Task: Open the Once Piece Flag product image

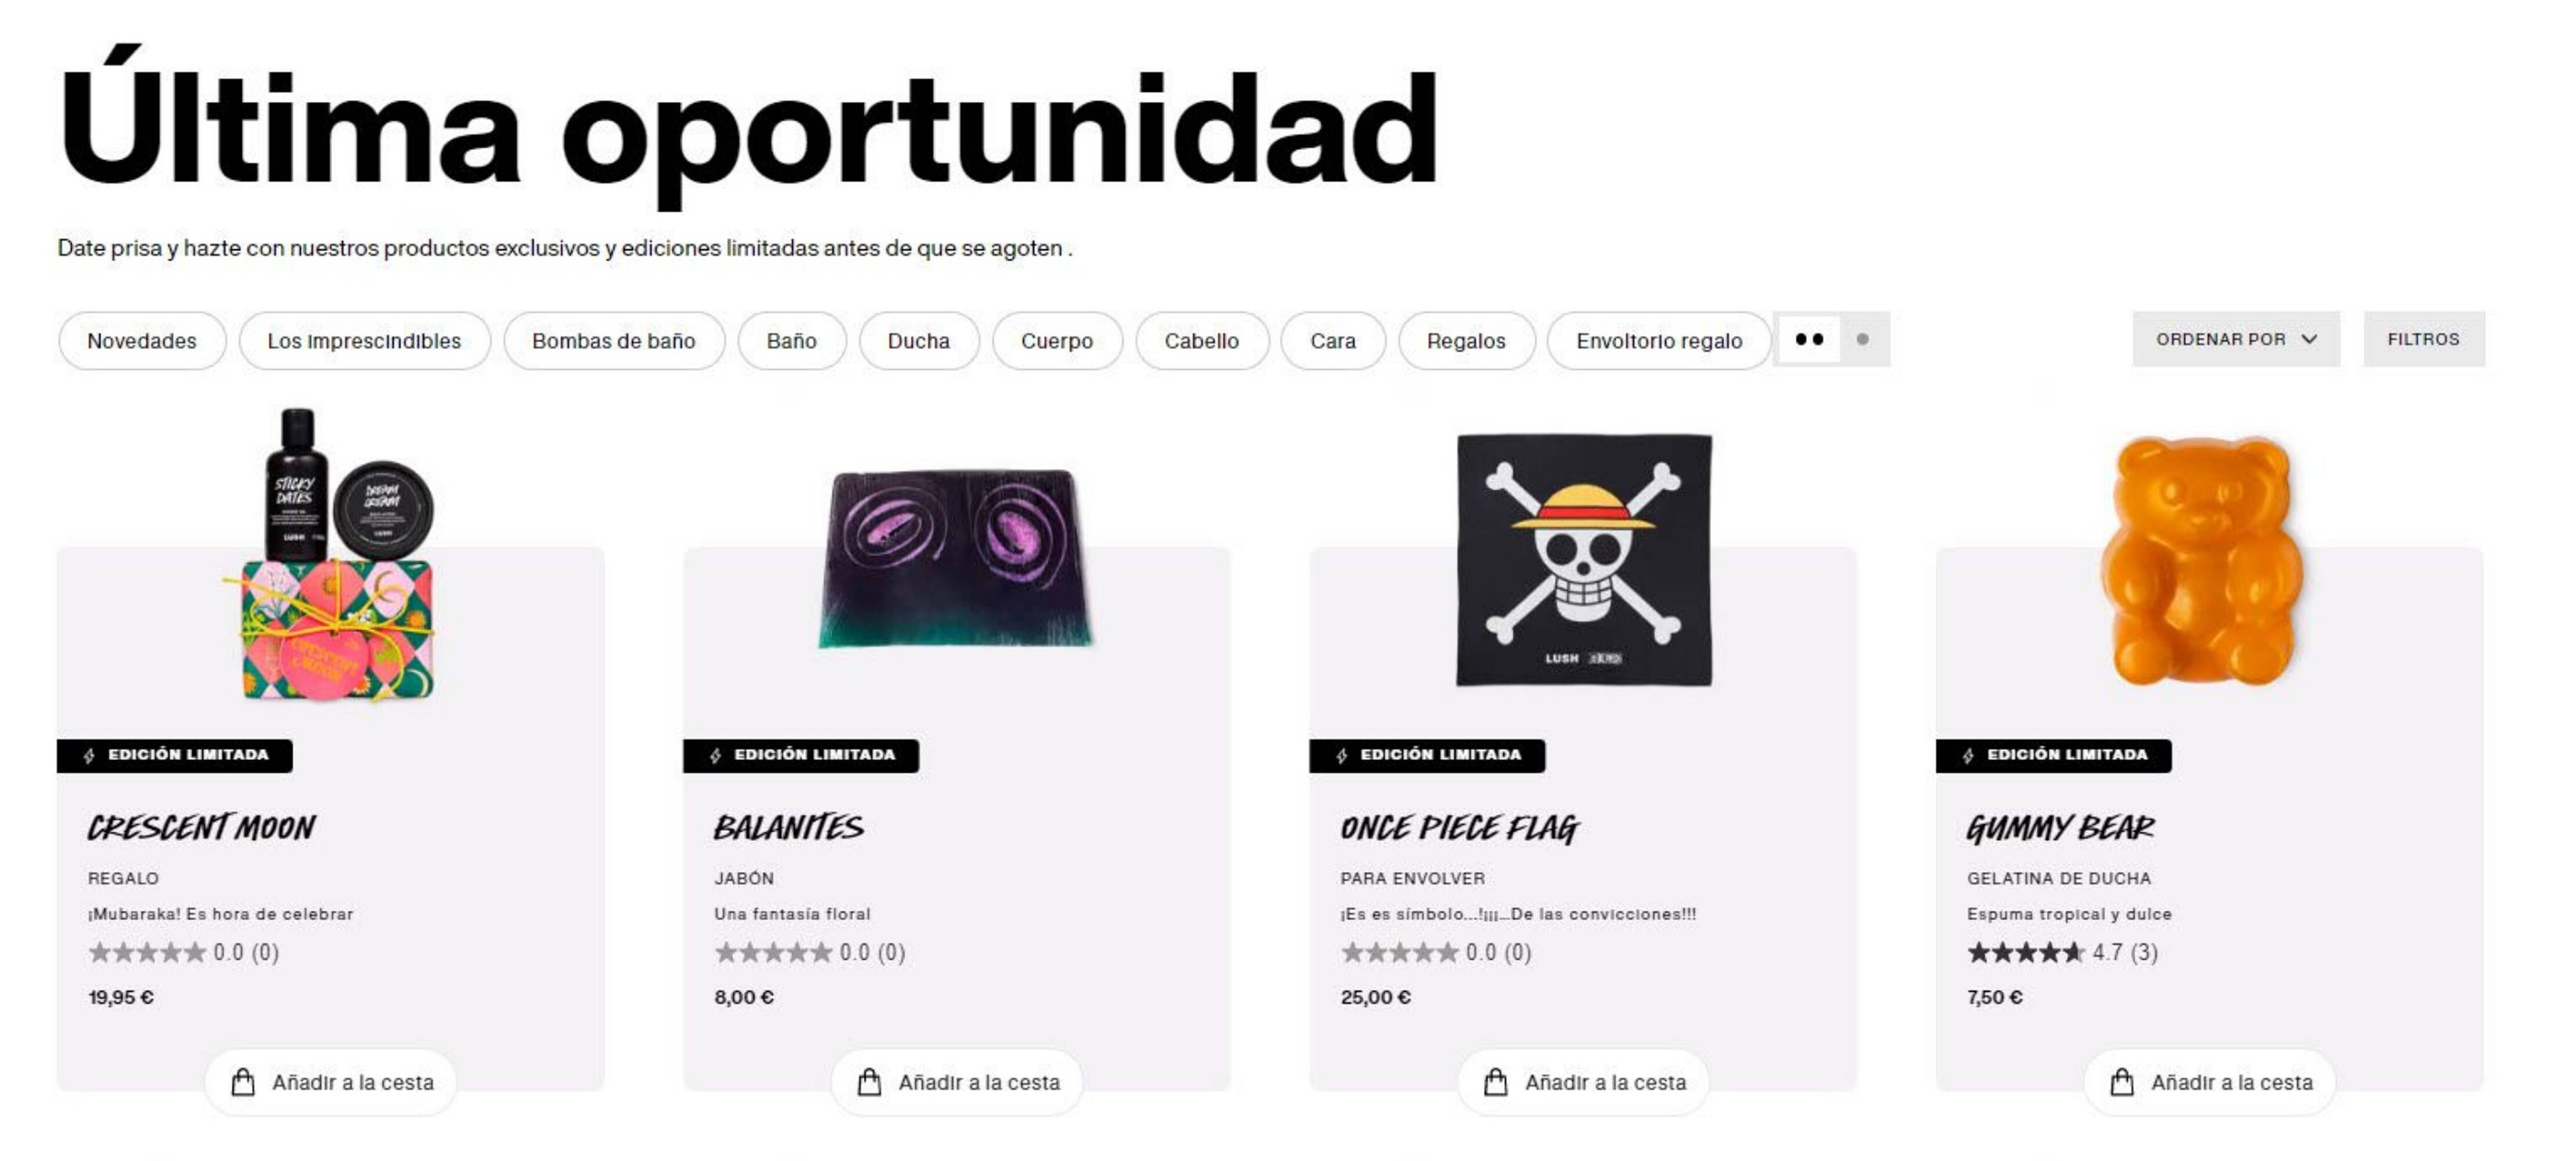Action: click(x=1584, y=560)
